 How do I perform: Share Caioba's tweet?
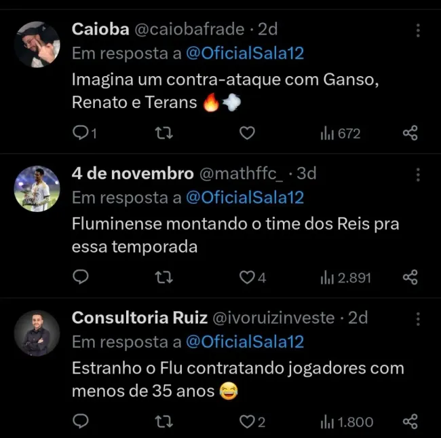410,133
